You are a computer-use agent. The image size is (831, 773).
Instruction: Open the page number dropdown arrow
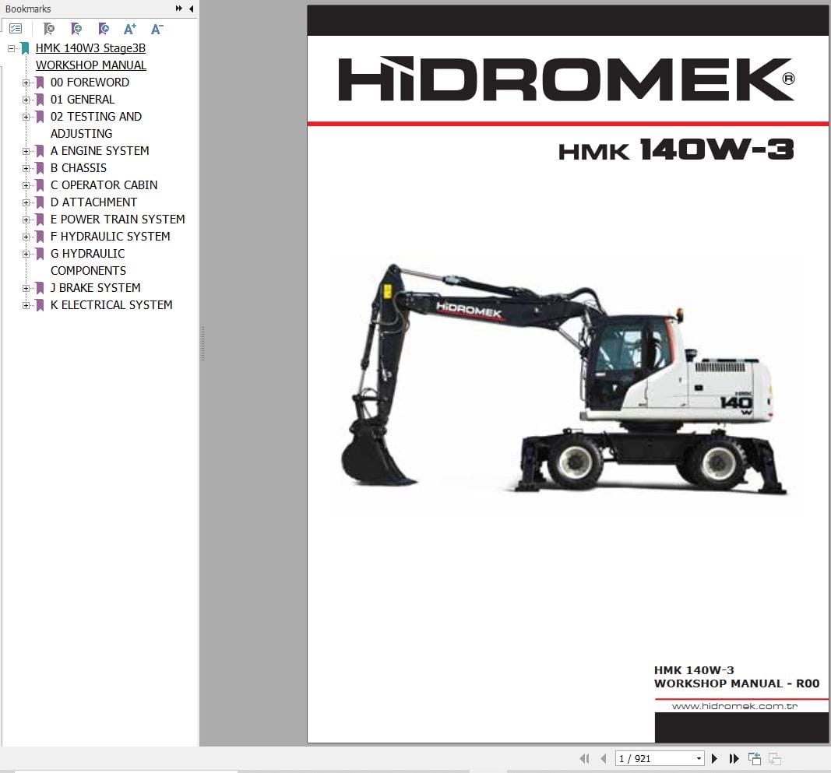tap(698, 758)
